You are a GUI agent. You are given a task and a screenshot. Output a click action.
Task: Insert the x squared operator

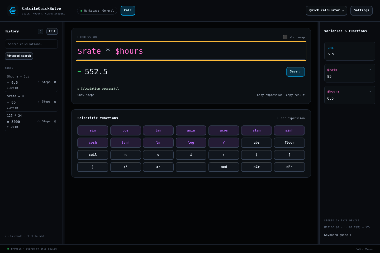coord(126,167)
